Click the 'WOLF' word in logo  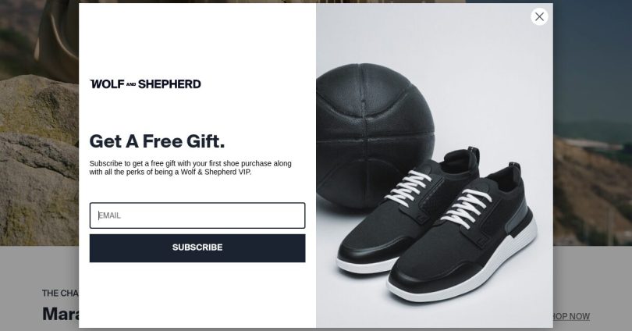(x=107, y=84)
